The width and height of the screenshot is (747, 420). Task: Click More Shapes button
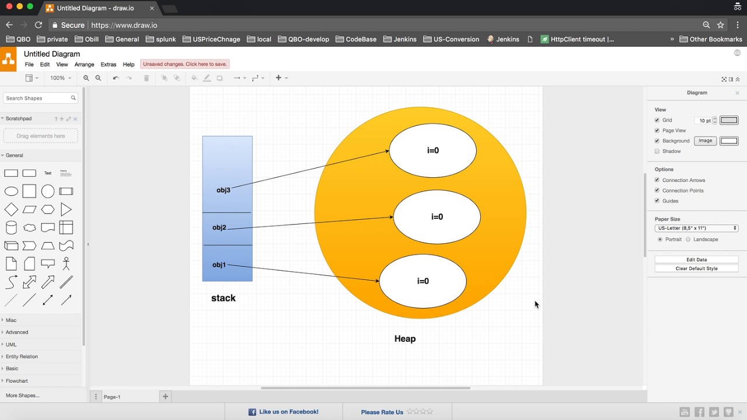23,395
